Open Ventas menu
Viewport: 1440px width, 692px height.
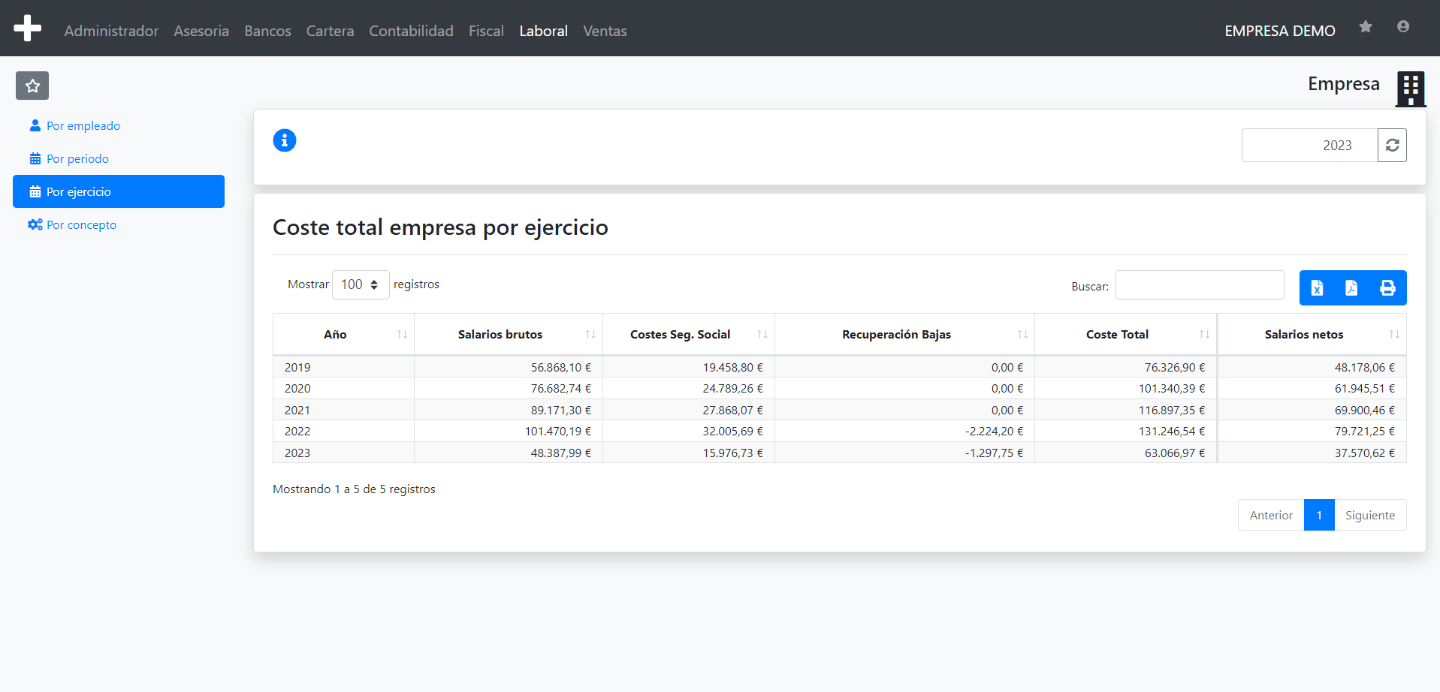click(605, 31)
